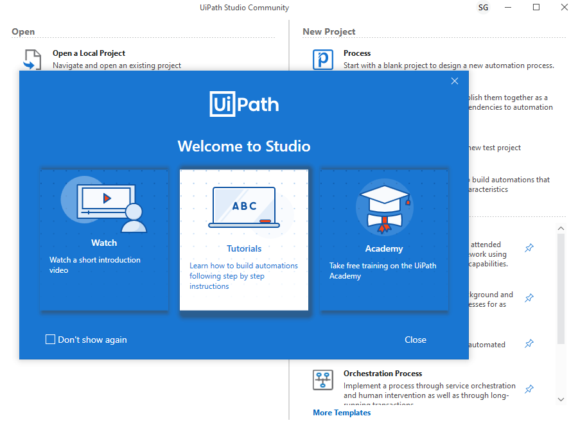Click 'Start with a blank project' description
The image size is (578, 432).
pyautogui.click(x=449, y=65)
